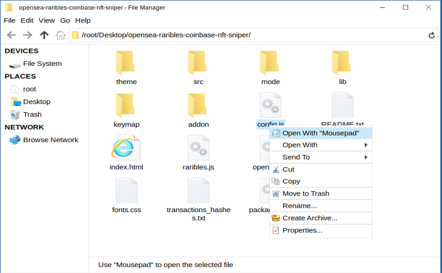Reload the current folder view

point(431,35)
